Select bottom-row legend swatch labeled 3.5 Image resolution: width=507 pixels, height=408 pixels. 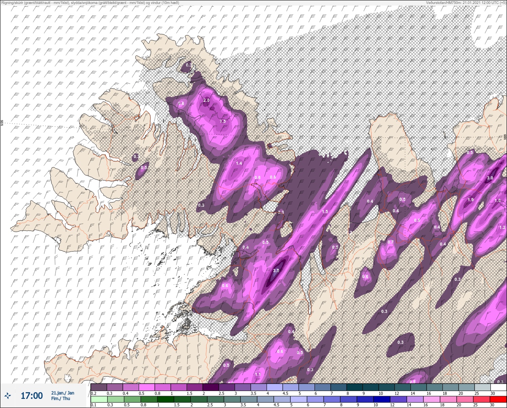point(249,399)
